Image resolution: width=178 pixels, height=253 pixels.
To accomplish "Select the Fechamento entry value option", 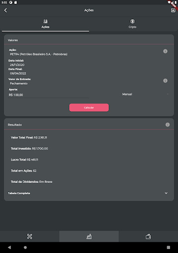I will point(19,84).
